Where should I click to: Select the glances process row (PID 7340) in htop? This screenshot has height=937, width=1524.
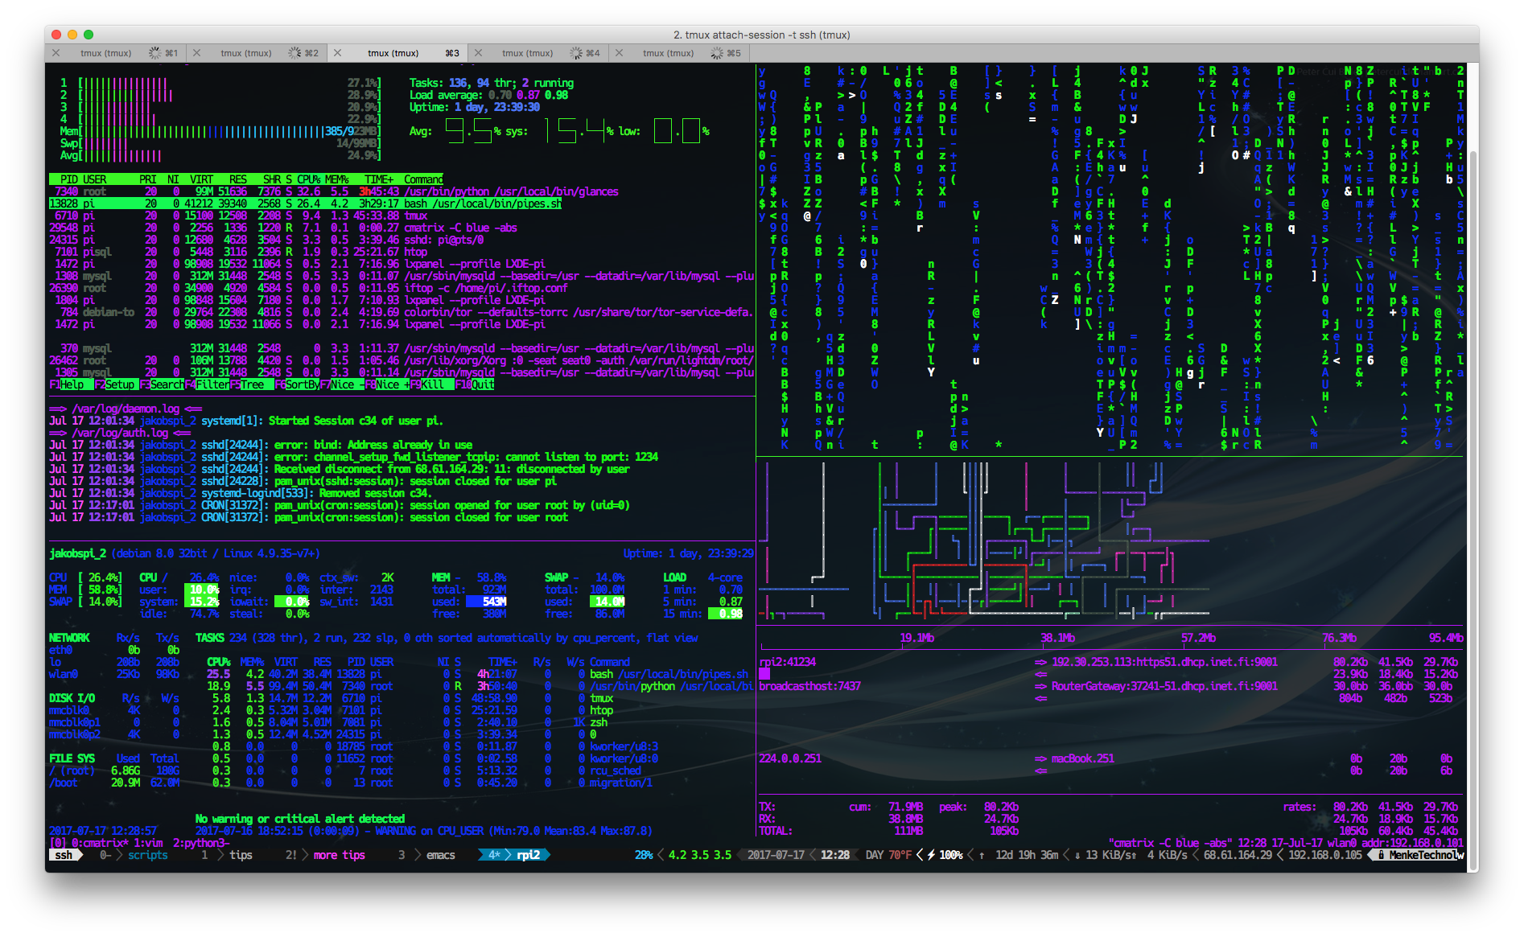pyautogui.click(x=334, y=191)
